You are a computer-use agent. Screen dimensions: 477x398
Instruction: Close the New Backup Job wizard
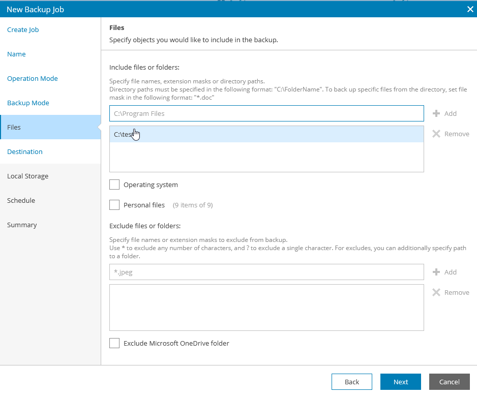point(470,9)
